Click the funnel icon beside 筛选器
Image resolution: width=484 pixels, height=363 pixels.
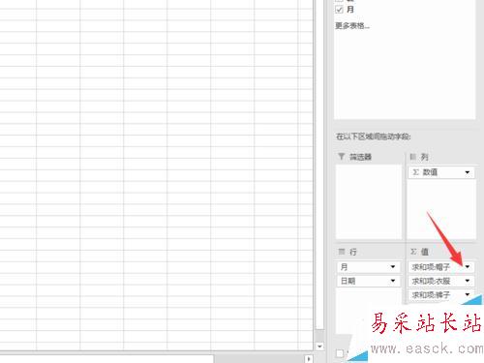click(x=341, y=157)
